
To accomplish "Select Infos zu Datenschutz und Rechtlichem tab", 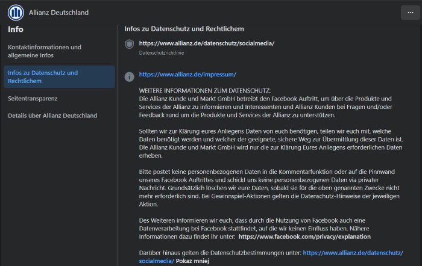I will pos(60,77).
